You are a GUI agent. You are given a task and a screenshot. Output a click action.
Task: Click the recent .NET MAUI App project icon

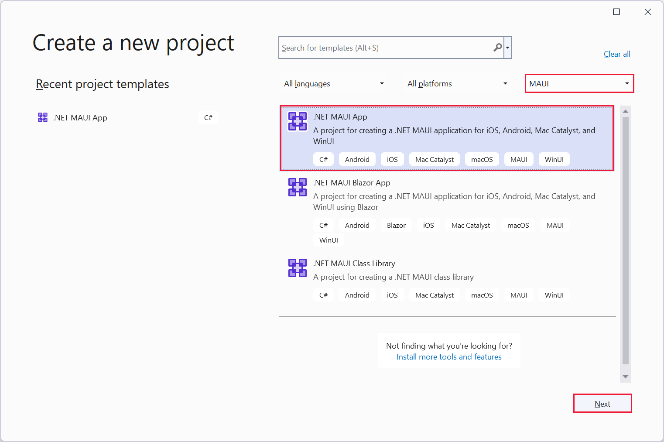pos(42,117)
